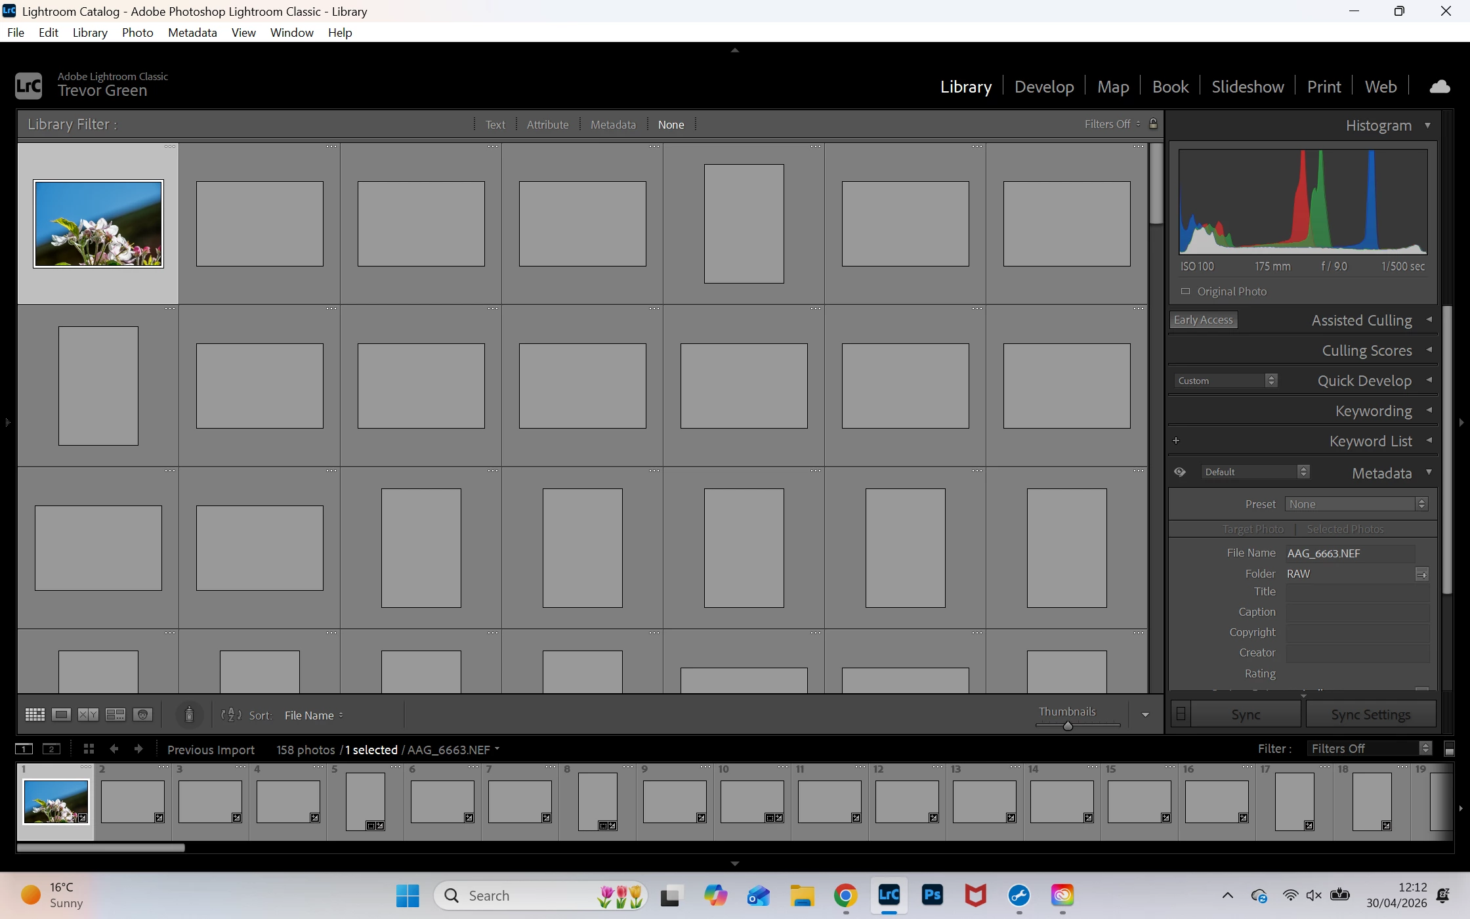Open the Sort File Name dropdown

coord(314,715)
